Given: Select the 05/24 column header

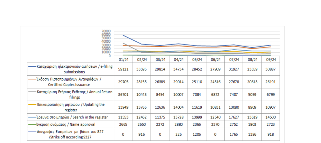Looking at the screenshot, I should click(197, 59).
